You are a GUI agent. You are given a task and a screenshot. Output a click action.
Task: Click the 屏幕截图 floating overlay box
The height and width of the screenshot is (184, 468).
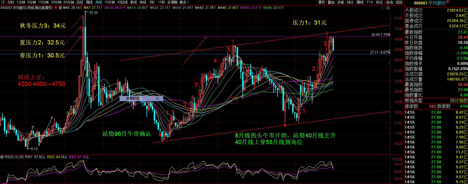pyautogui.click(x=141, y=98)
